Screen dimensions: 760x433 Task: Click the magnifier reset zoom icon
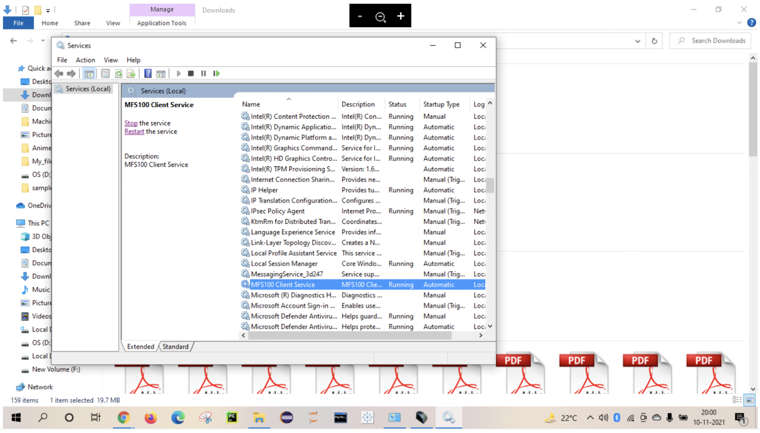click(x=380, y=17)
